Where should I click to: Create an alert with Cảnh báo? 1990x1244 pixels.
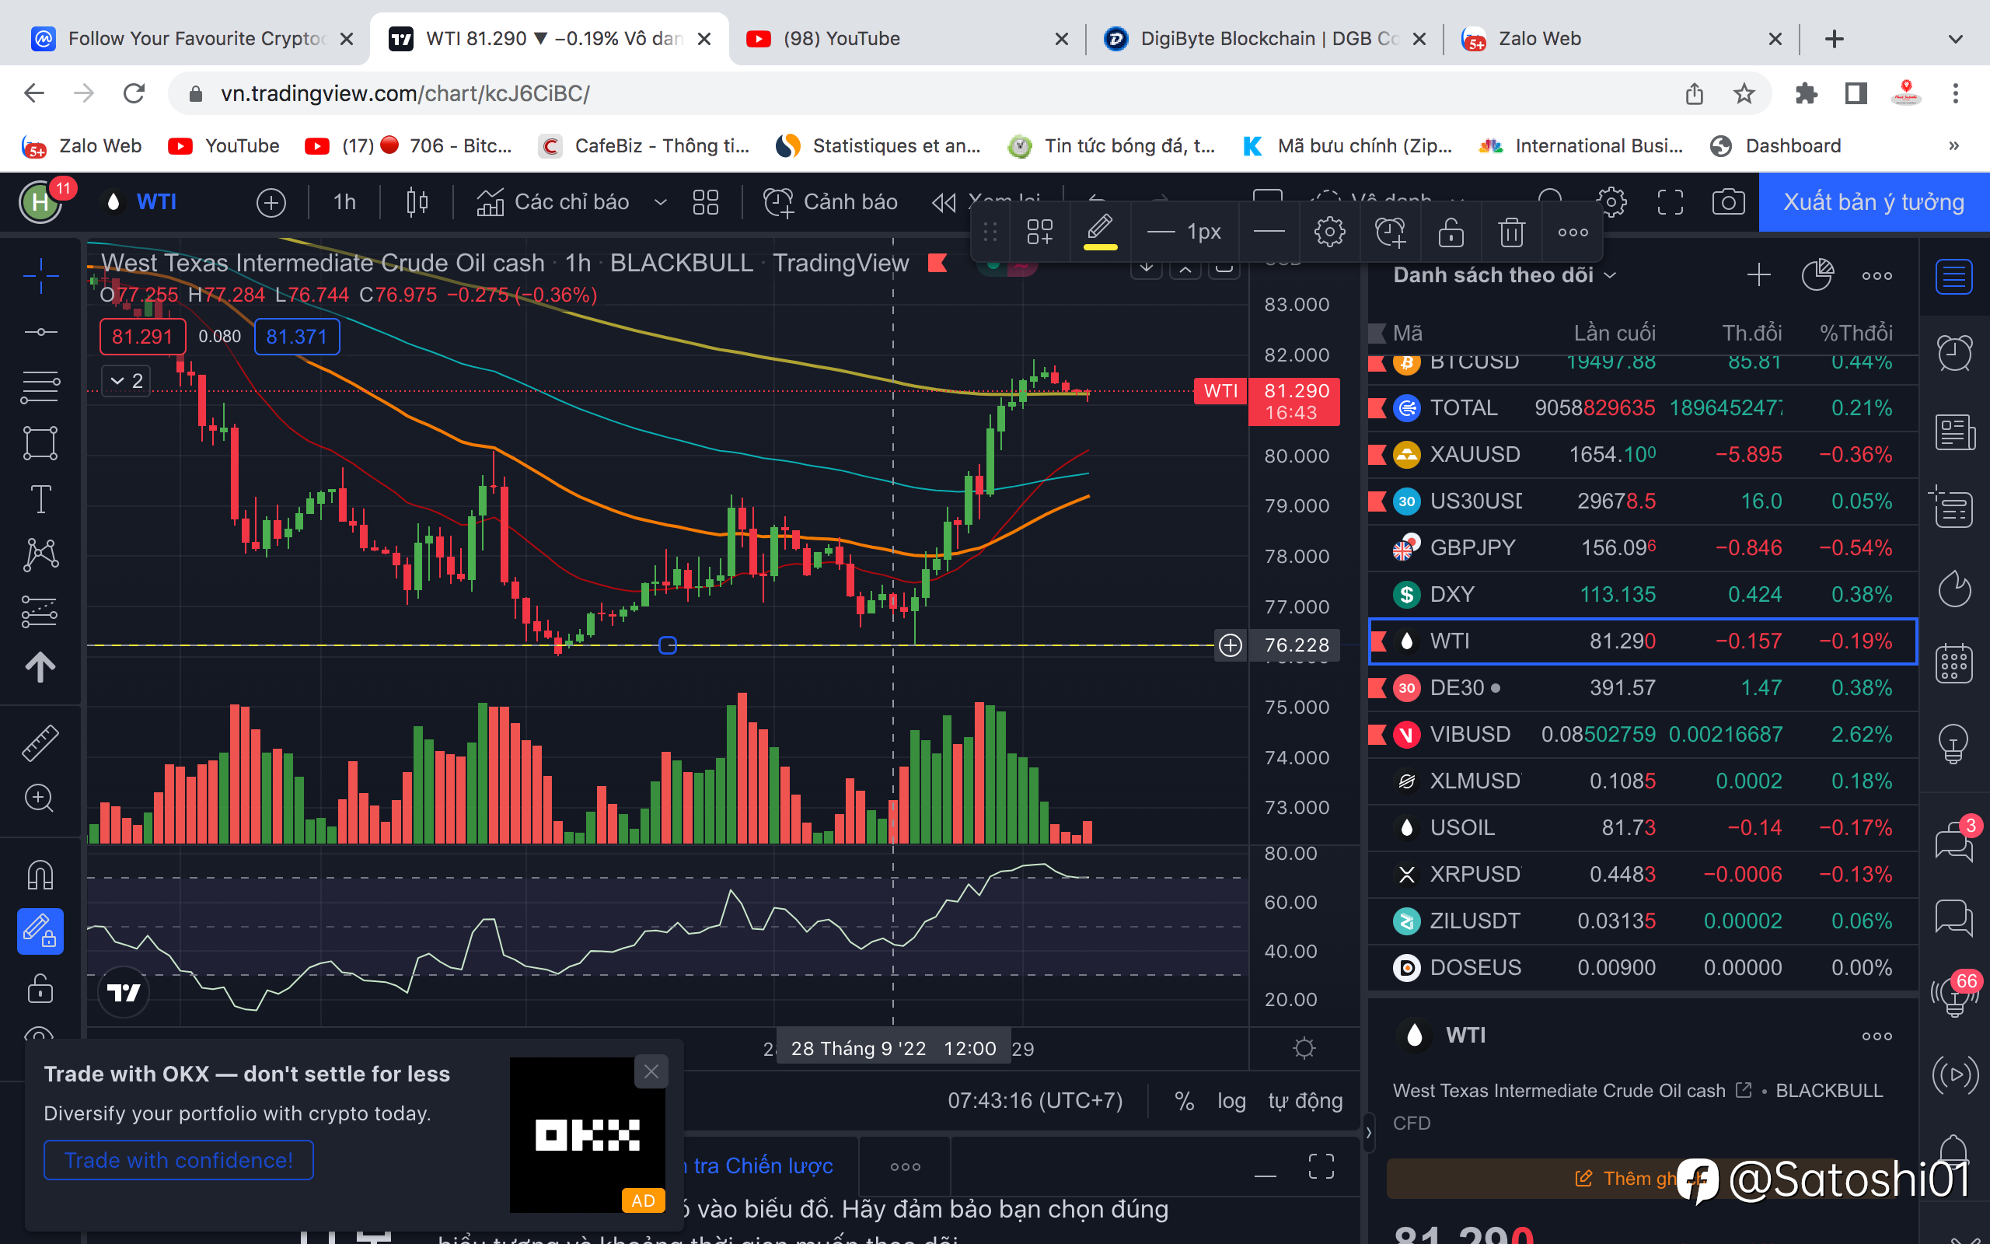click(830, 201)
